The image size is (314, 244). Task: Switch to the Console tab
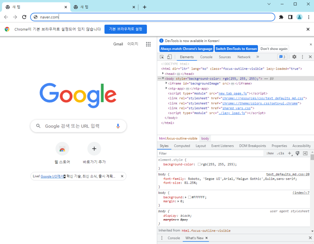click(x=206, y=57)
